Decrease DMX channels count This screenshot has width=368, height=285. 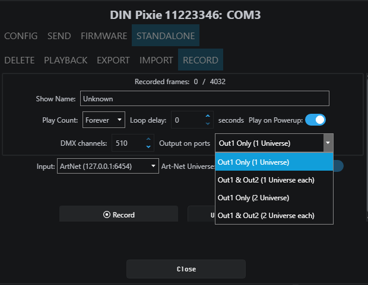coord(148,147)
